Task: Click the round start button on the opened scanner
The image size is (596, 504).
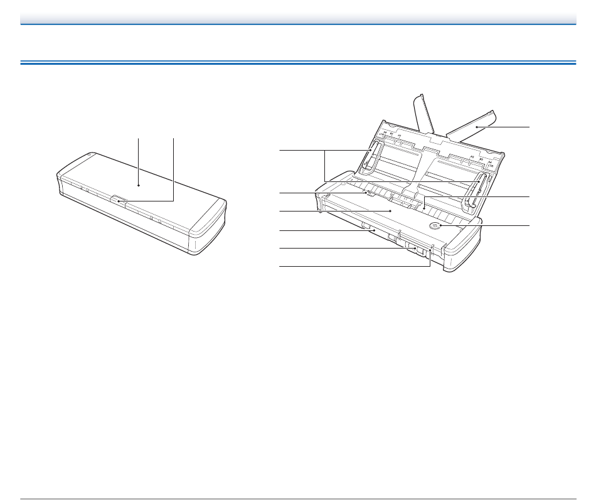Action: [x=434, y=225]
